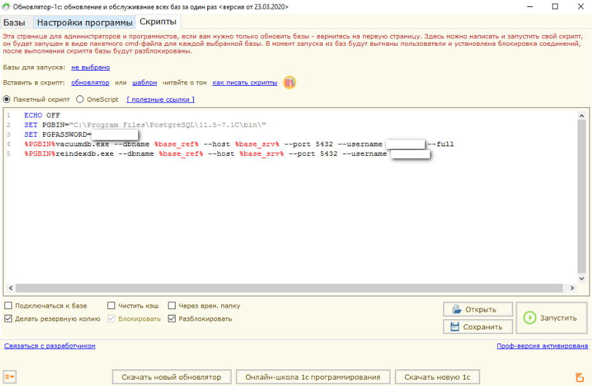592x386 pixels.
Task: Click the app logo in title bar
Action: (x=6, y=7)
